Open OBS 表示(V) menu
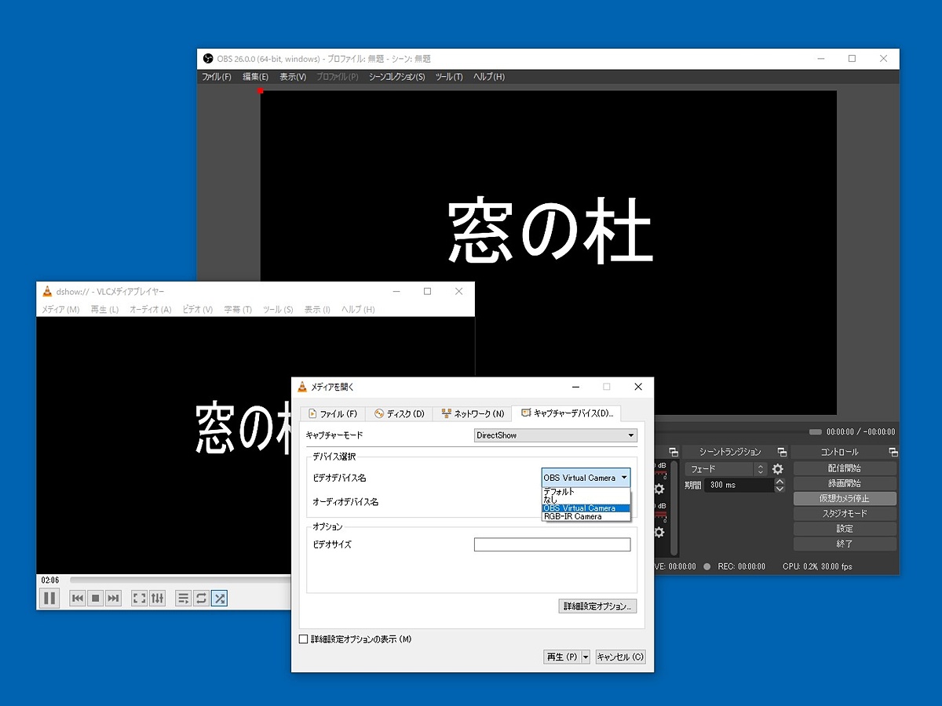Image resolution: width=942 pixels, height=706 pixels. (293, 77)
